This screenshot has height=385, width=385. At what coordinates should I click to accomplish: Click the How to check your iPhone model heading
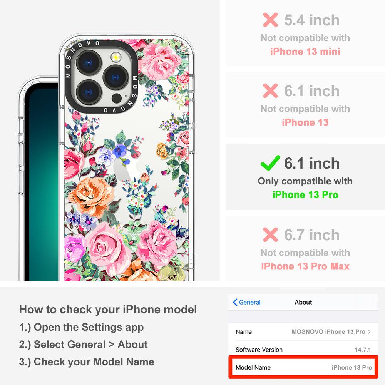click(x=108, y=310)
